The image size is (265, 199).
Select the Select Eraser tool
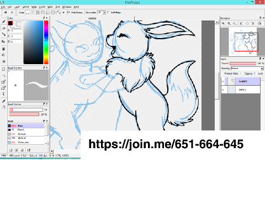pos(3,88)
